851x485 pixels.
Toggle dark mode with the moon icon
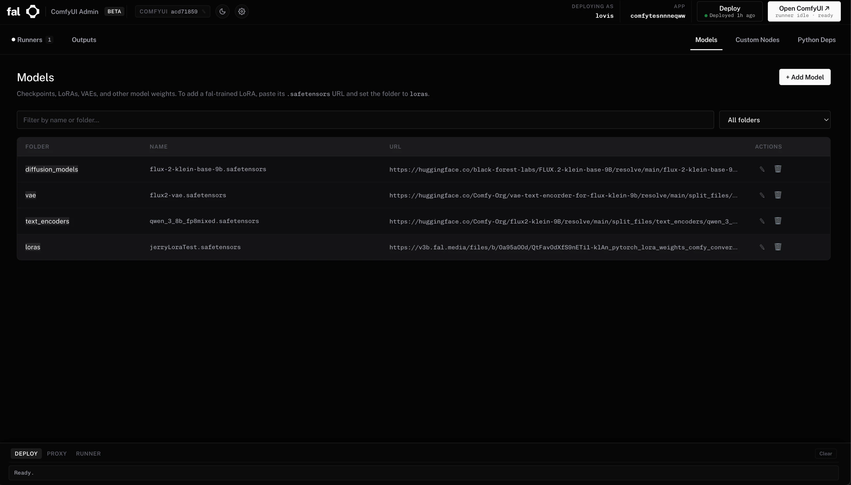[222, 11]
